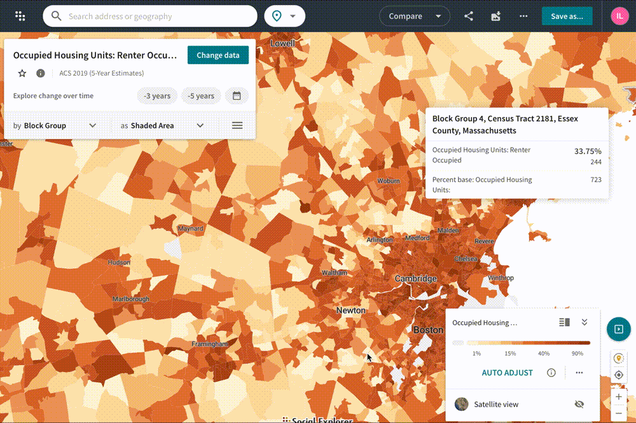Open the Compare dropdown

(414, 17)
